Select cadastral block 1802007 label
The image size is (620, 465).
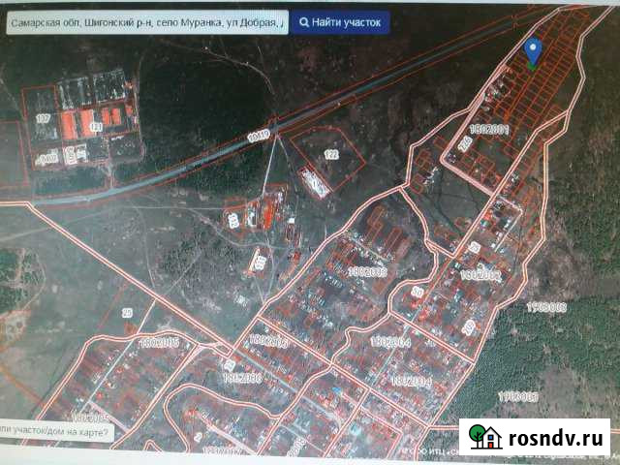pyautogui.click(x=267, y=341)
